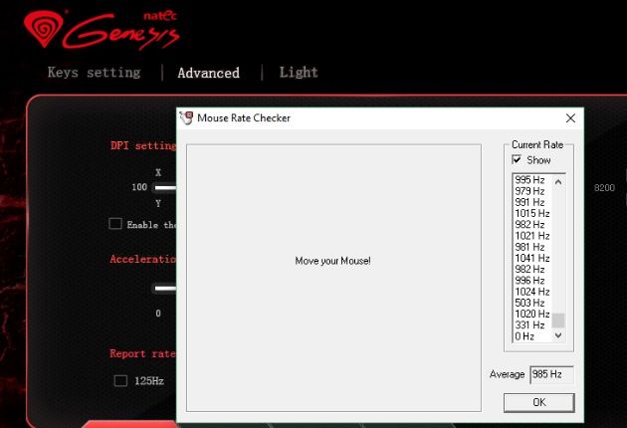Close the Mouse Rate Checker dialog

click(570, 118)
